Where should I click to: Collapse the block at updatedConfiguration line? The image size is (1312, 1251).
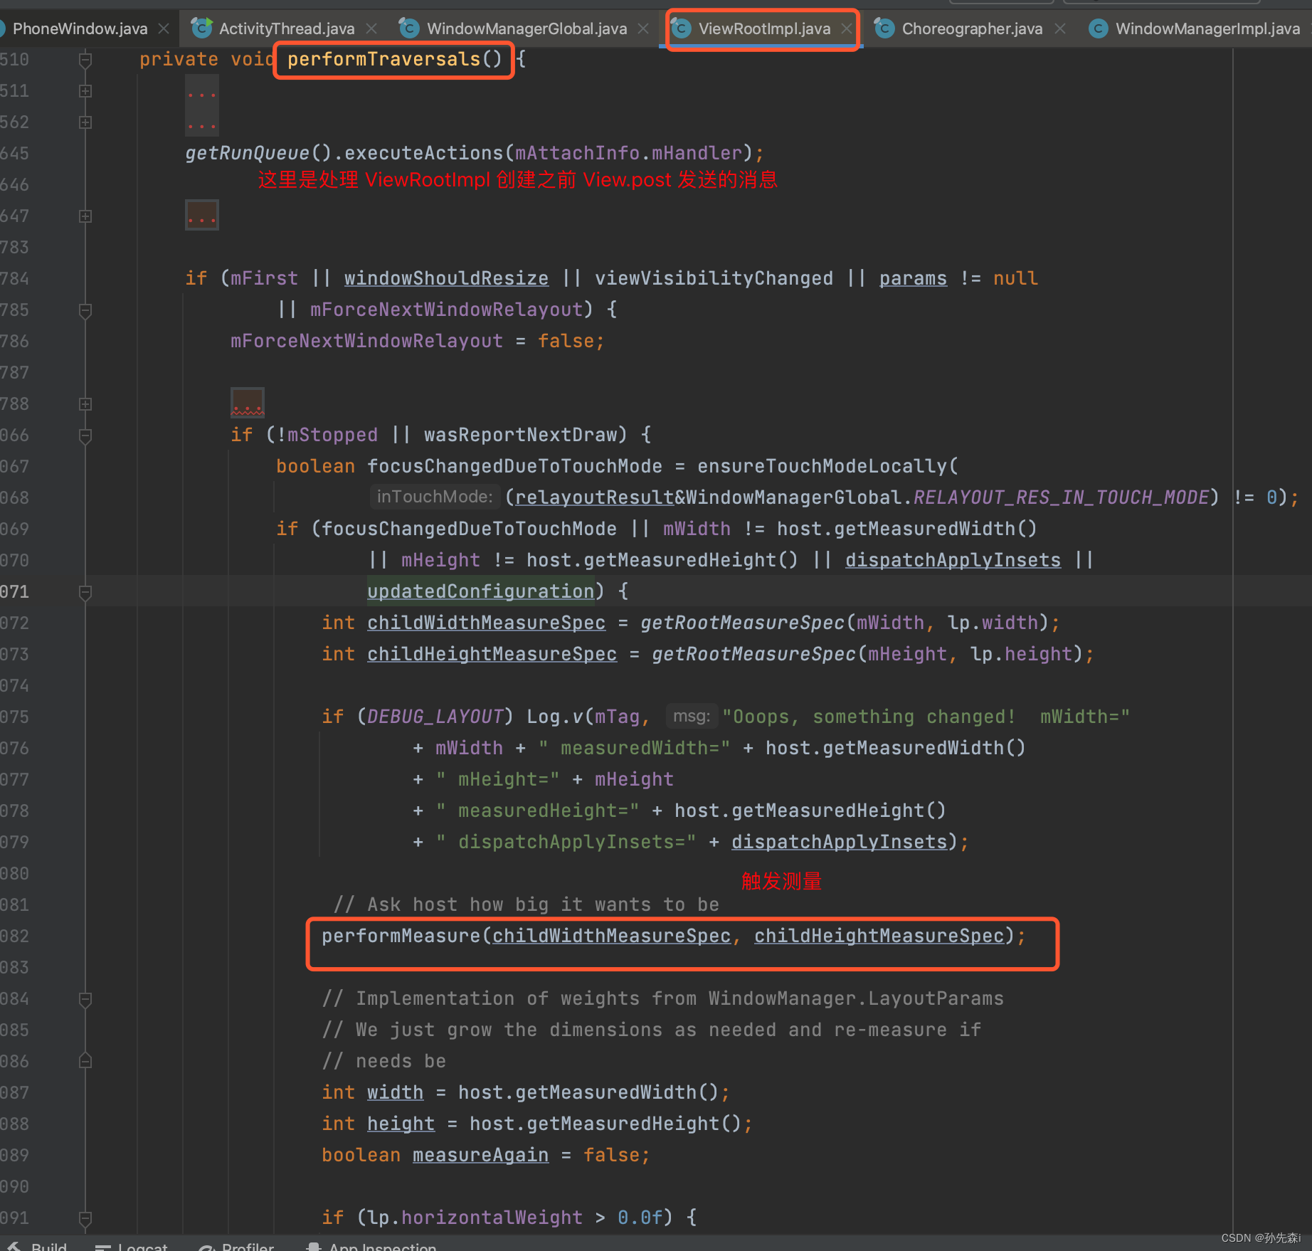tap(85, 593)
